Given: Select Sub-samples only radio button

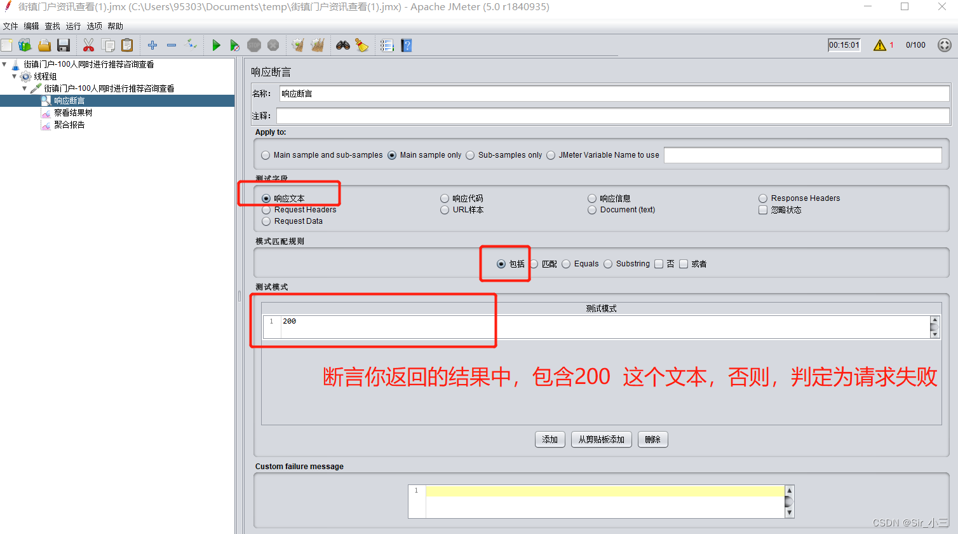Looking at the screenshot, I should coord(470,155).
